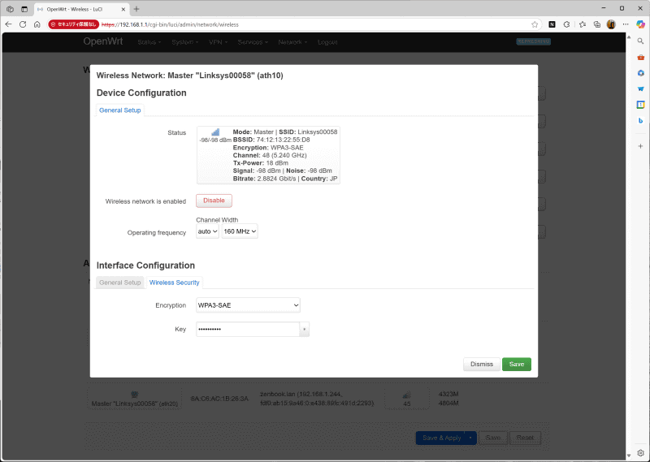Click the browser address bar URL

170,24
